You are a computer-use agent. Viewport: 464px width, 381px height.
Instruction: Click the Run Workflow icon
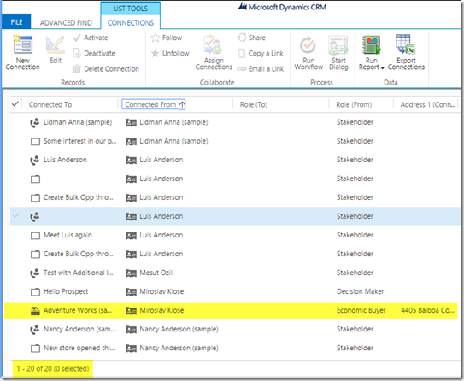tap(308, 45)
